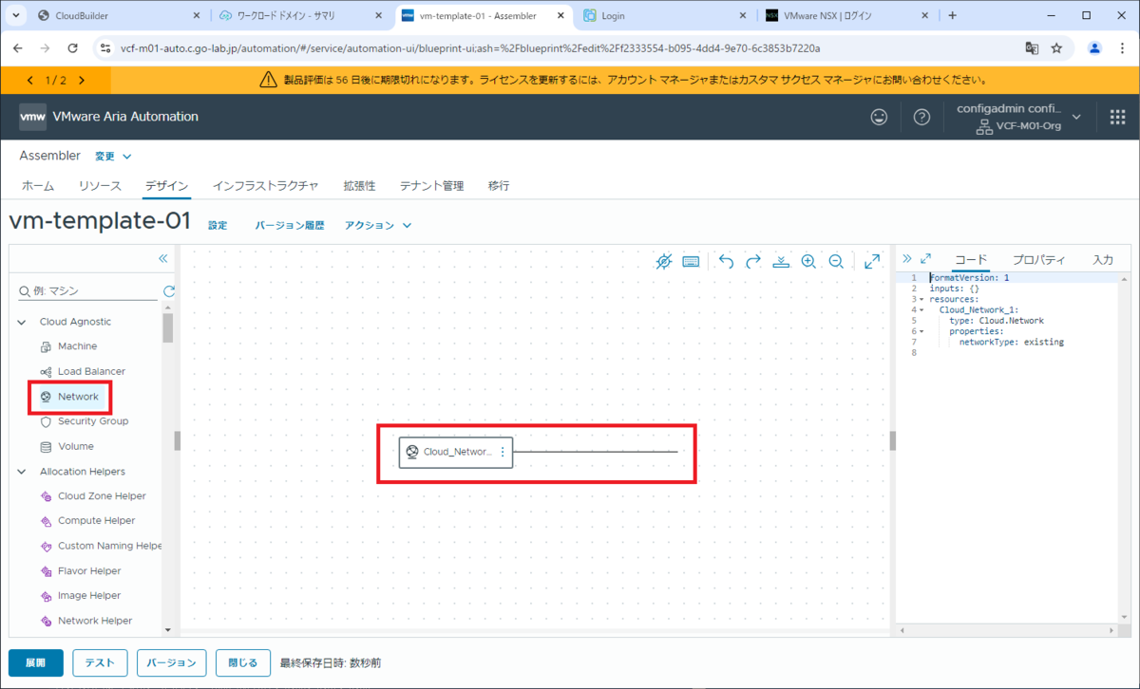Switch to the 拡張性 tab
Image resolution: width=1140 pixels, height=689 pixels.
(359, 186)
